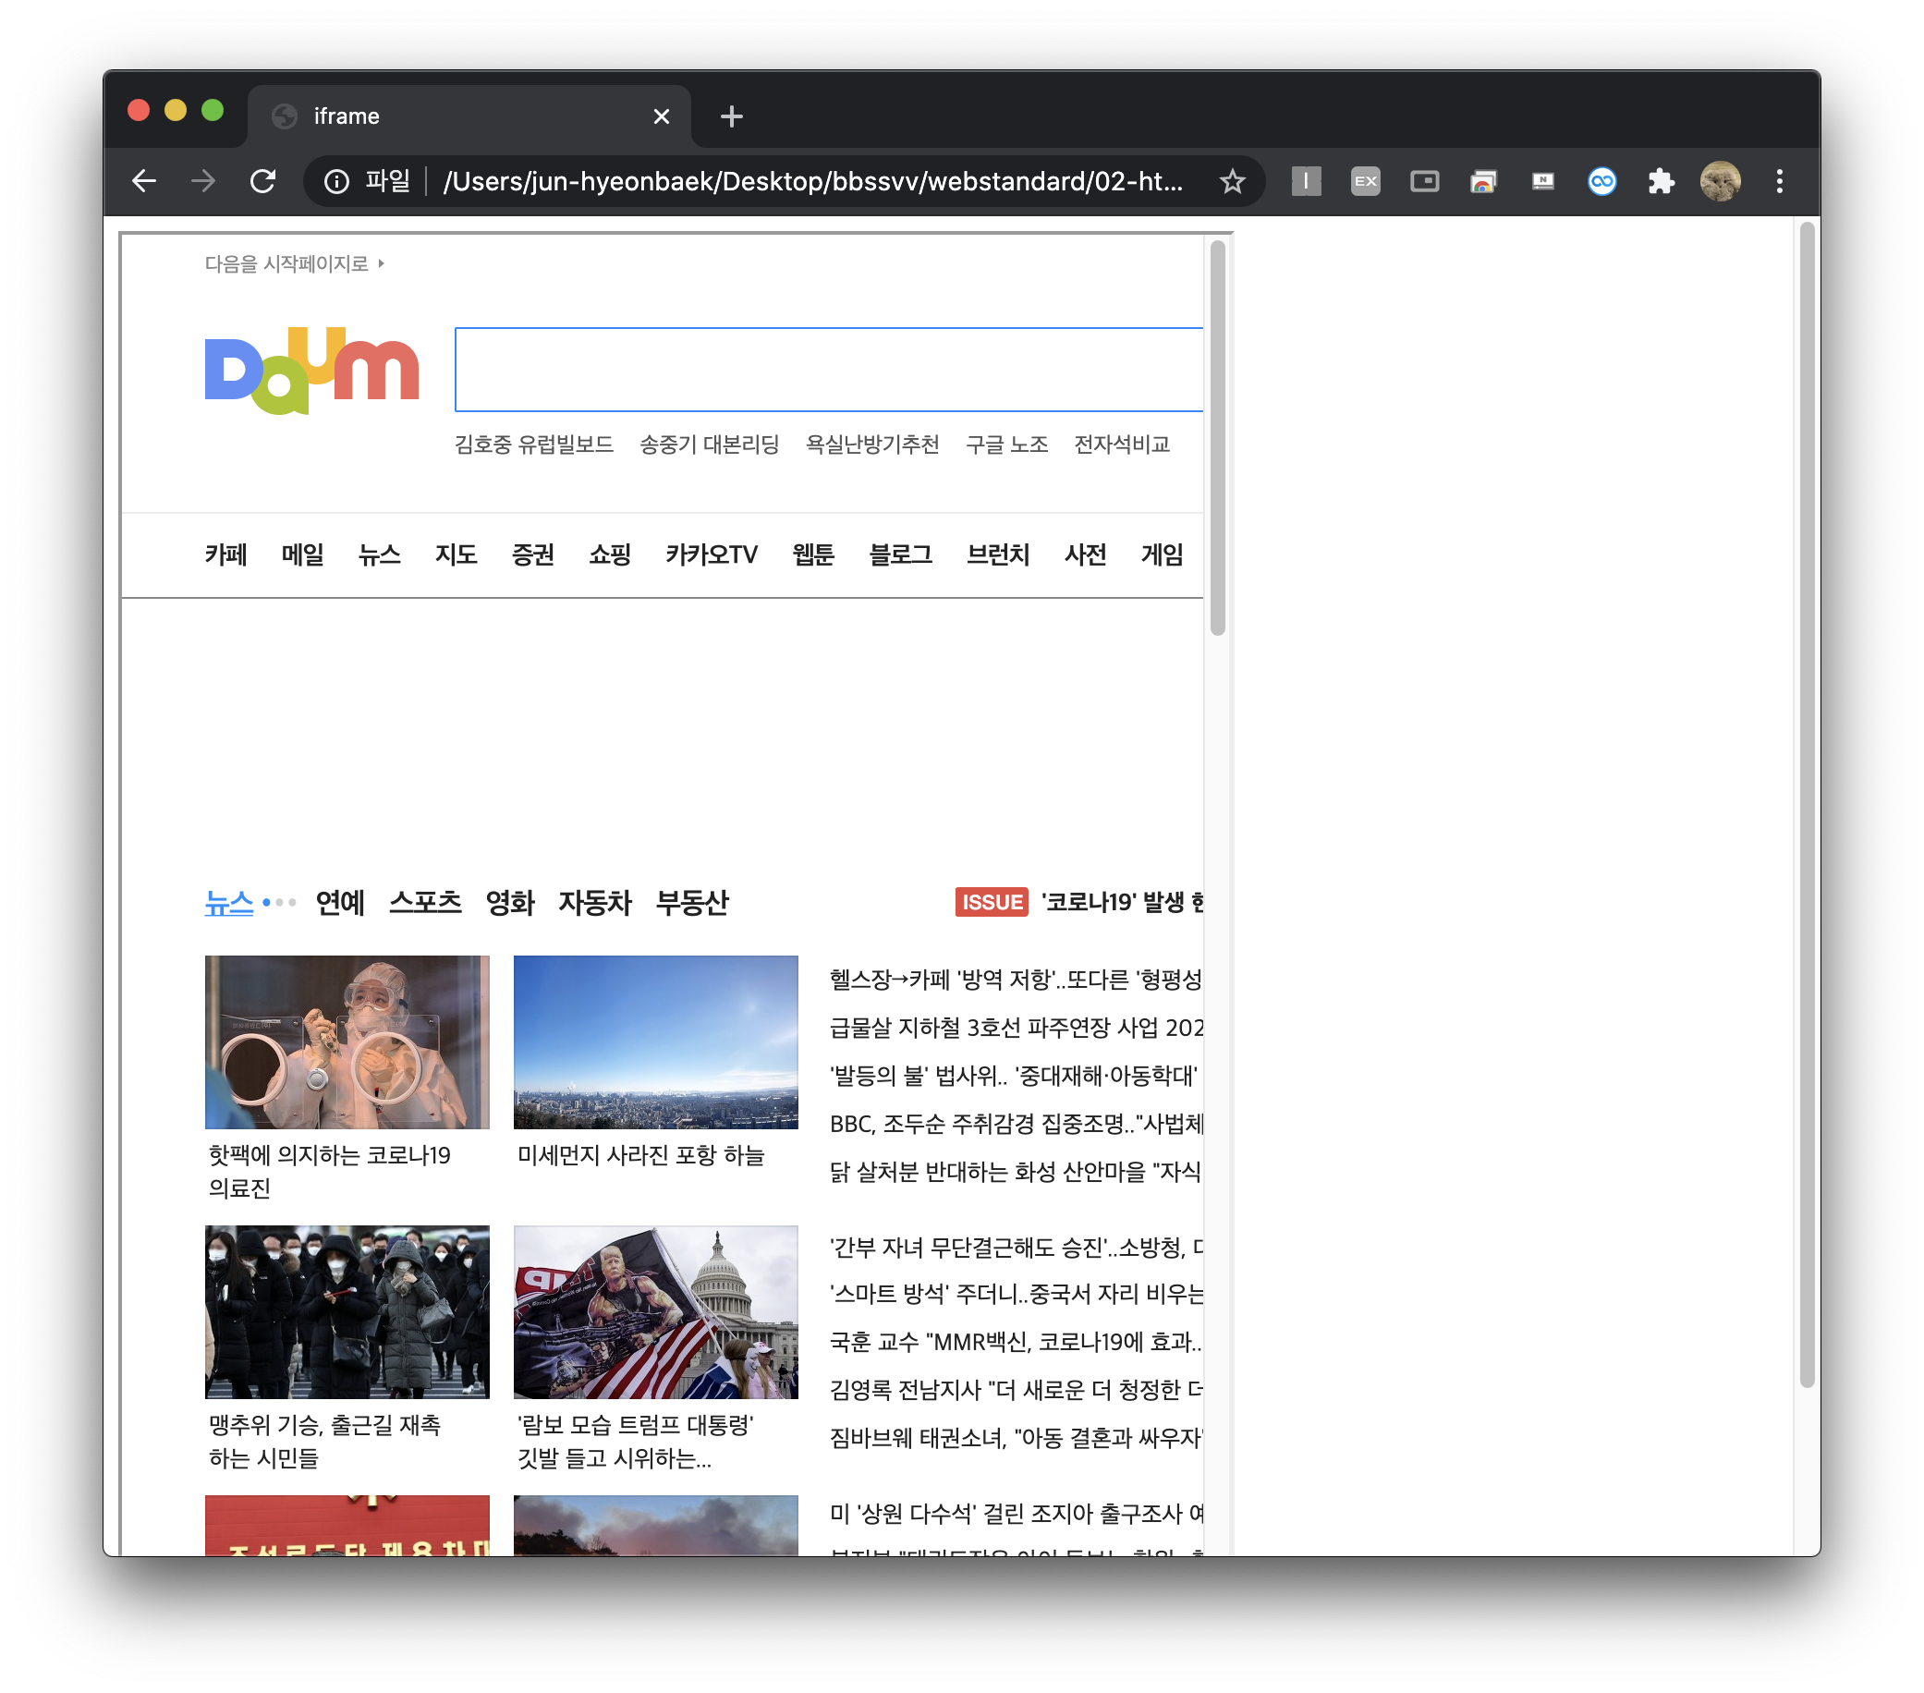Click the Daum search input box
1924x1693 pixels.
point(828,370)
